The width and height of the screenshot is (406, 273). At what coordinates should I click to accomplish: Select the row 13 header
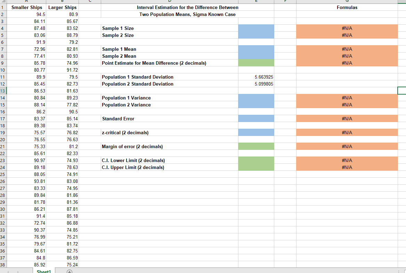3,91
